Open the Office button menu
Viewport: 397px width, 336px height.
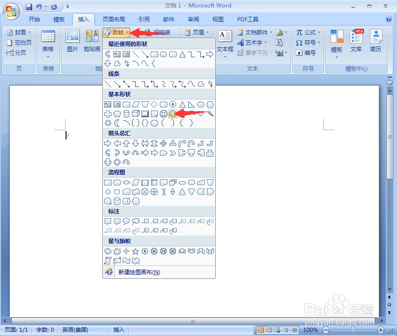(11, 11)
